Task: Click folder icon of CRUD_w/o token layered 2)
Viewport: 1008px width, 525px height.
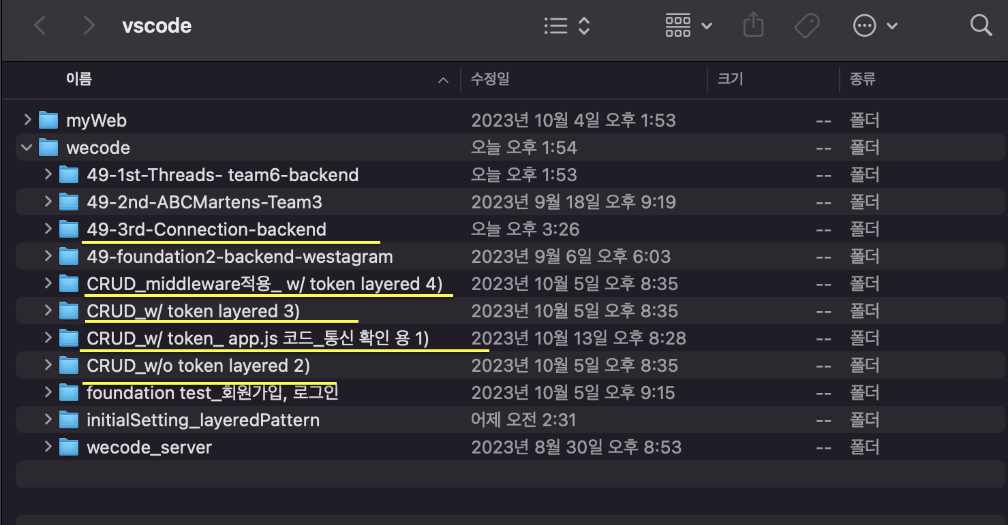Action: point(69,366)
